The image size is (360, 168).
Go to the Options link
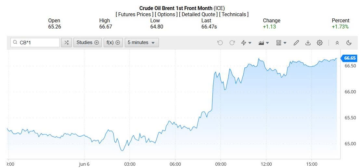(166, 14)
